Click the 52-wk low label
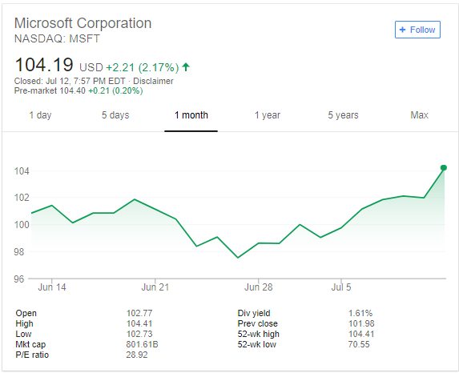This screenshot has width=459, height=373. tap(256, 344)
